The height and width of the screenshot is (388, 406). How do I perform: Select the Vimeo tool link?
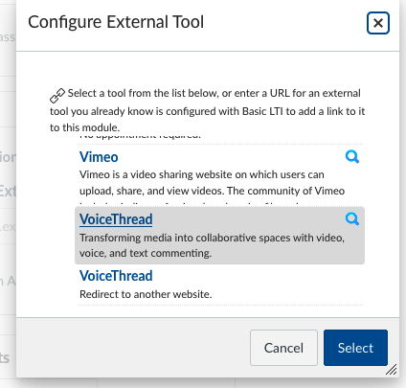[x=99, y=157]
